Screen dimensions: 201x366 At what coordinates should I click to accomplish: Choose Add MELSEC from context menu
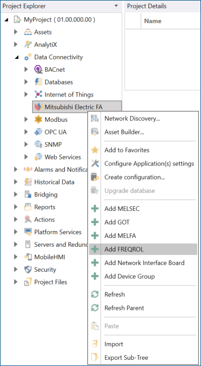click(x=143, y=209)
